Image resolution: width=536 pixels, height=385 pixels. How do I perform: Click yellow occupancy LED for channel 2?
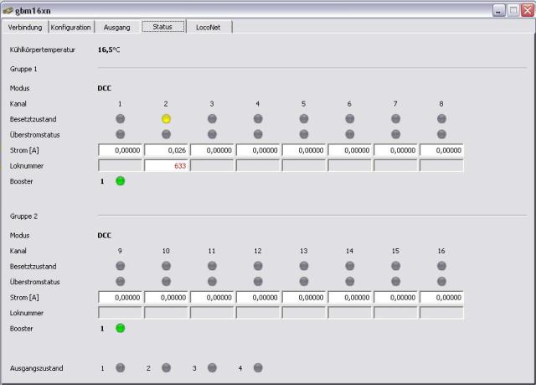[166, 119]
